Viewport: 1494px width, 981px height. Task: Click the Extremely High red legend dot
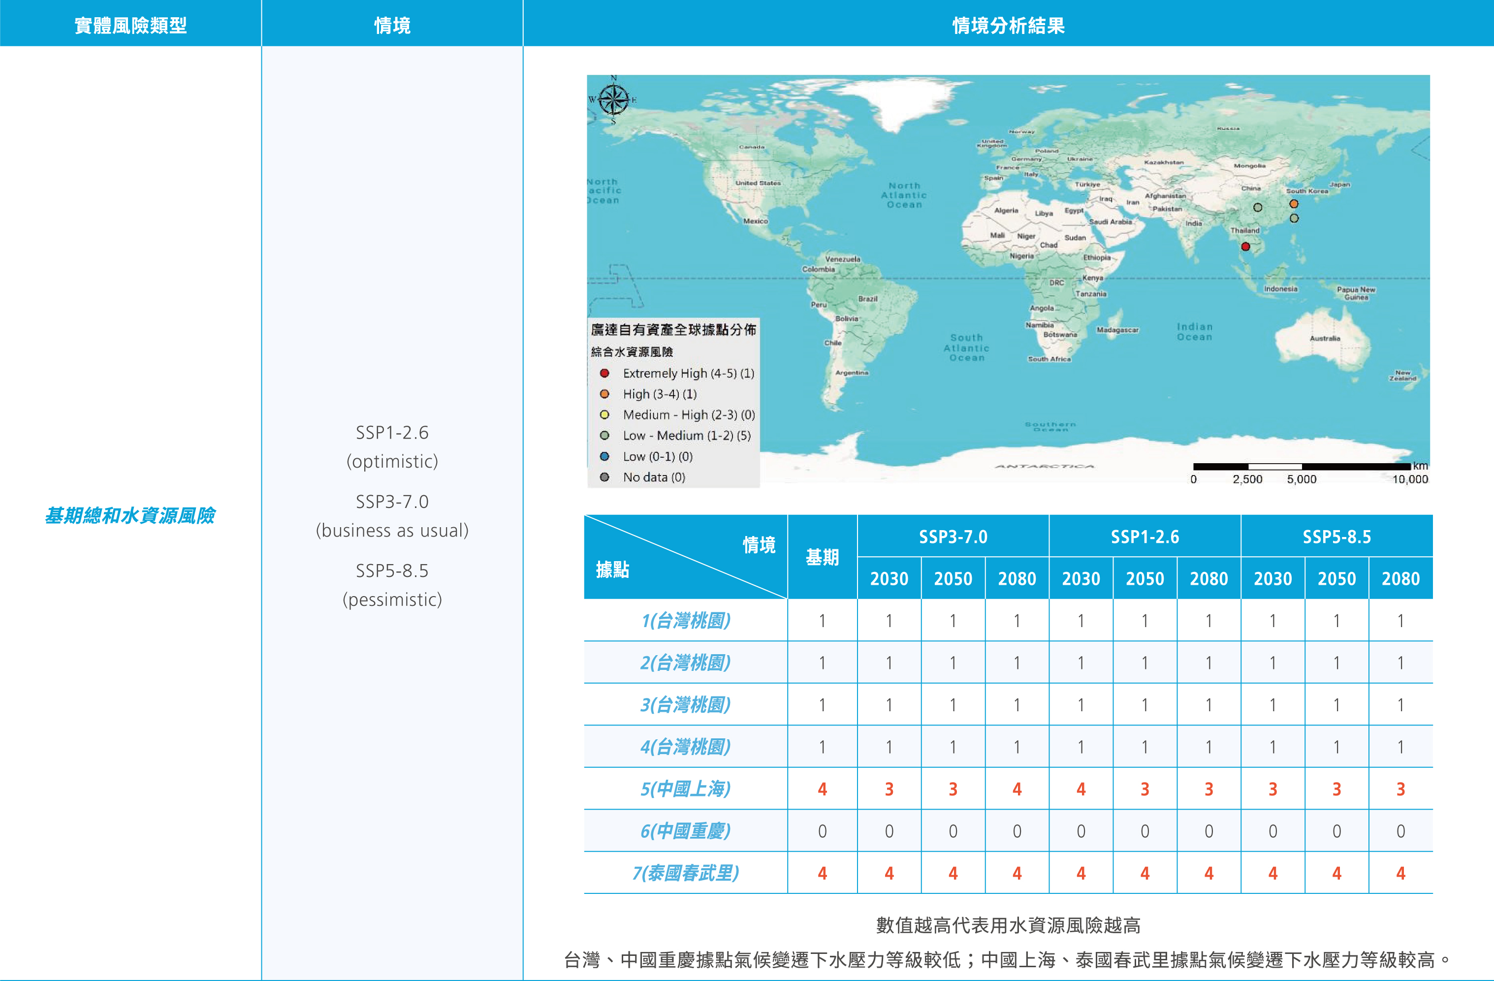[x=604, y=374]
